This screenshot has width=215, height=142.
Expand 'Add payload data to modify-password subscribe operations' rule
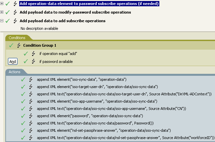click(x=2, y=12)
